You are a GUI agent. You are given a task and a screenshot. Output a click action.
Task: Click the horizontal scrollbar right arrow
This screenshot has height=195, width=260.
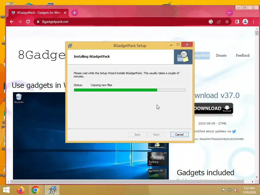(x=253, y=182)
